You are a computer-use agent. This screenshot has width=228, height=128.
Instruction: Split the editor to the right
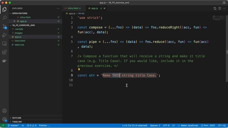[219, 9]
